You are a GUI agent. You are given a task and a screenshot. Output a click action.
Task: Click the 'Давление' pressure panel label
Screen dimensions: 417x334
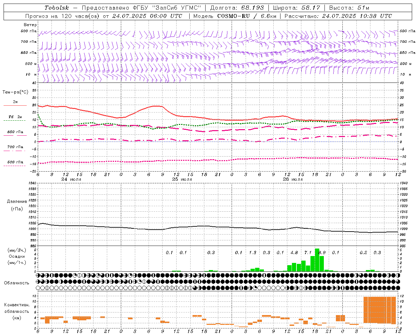(x=17, y=202)
